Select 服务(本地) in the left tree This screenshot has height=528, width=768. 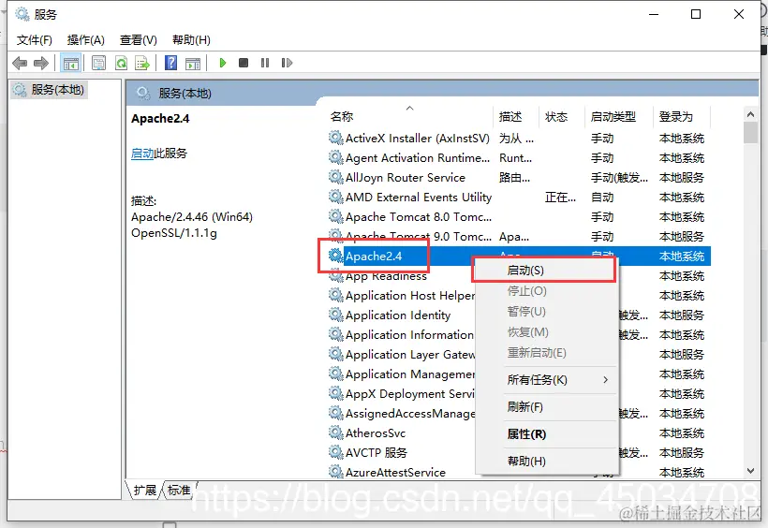point(49,90)
